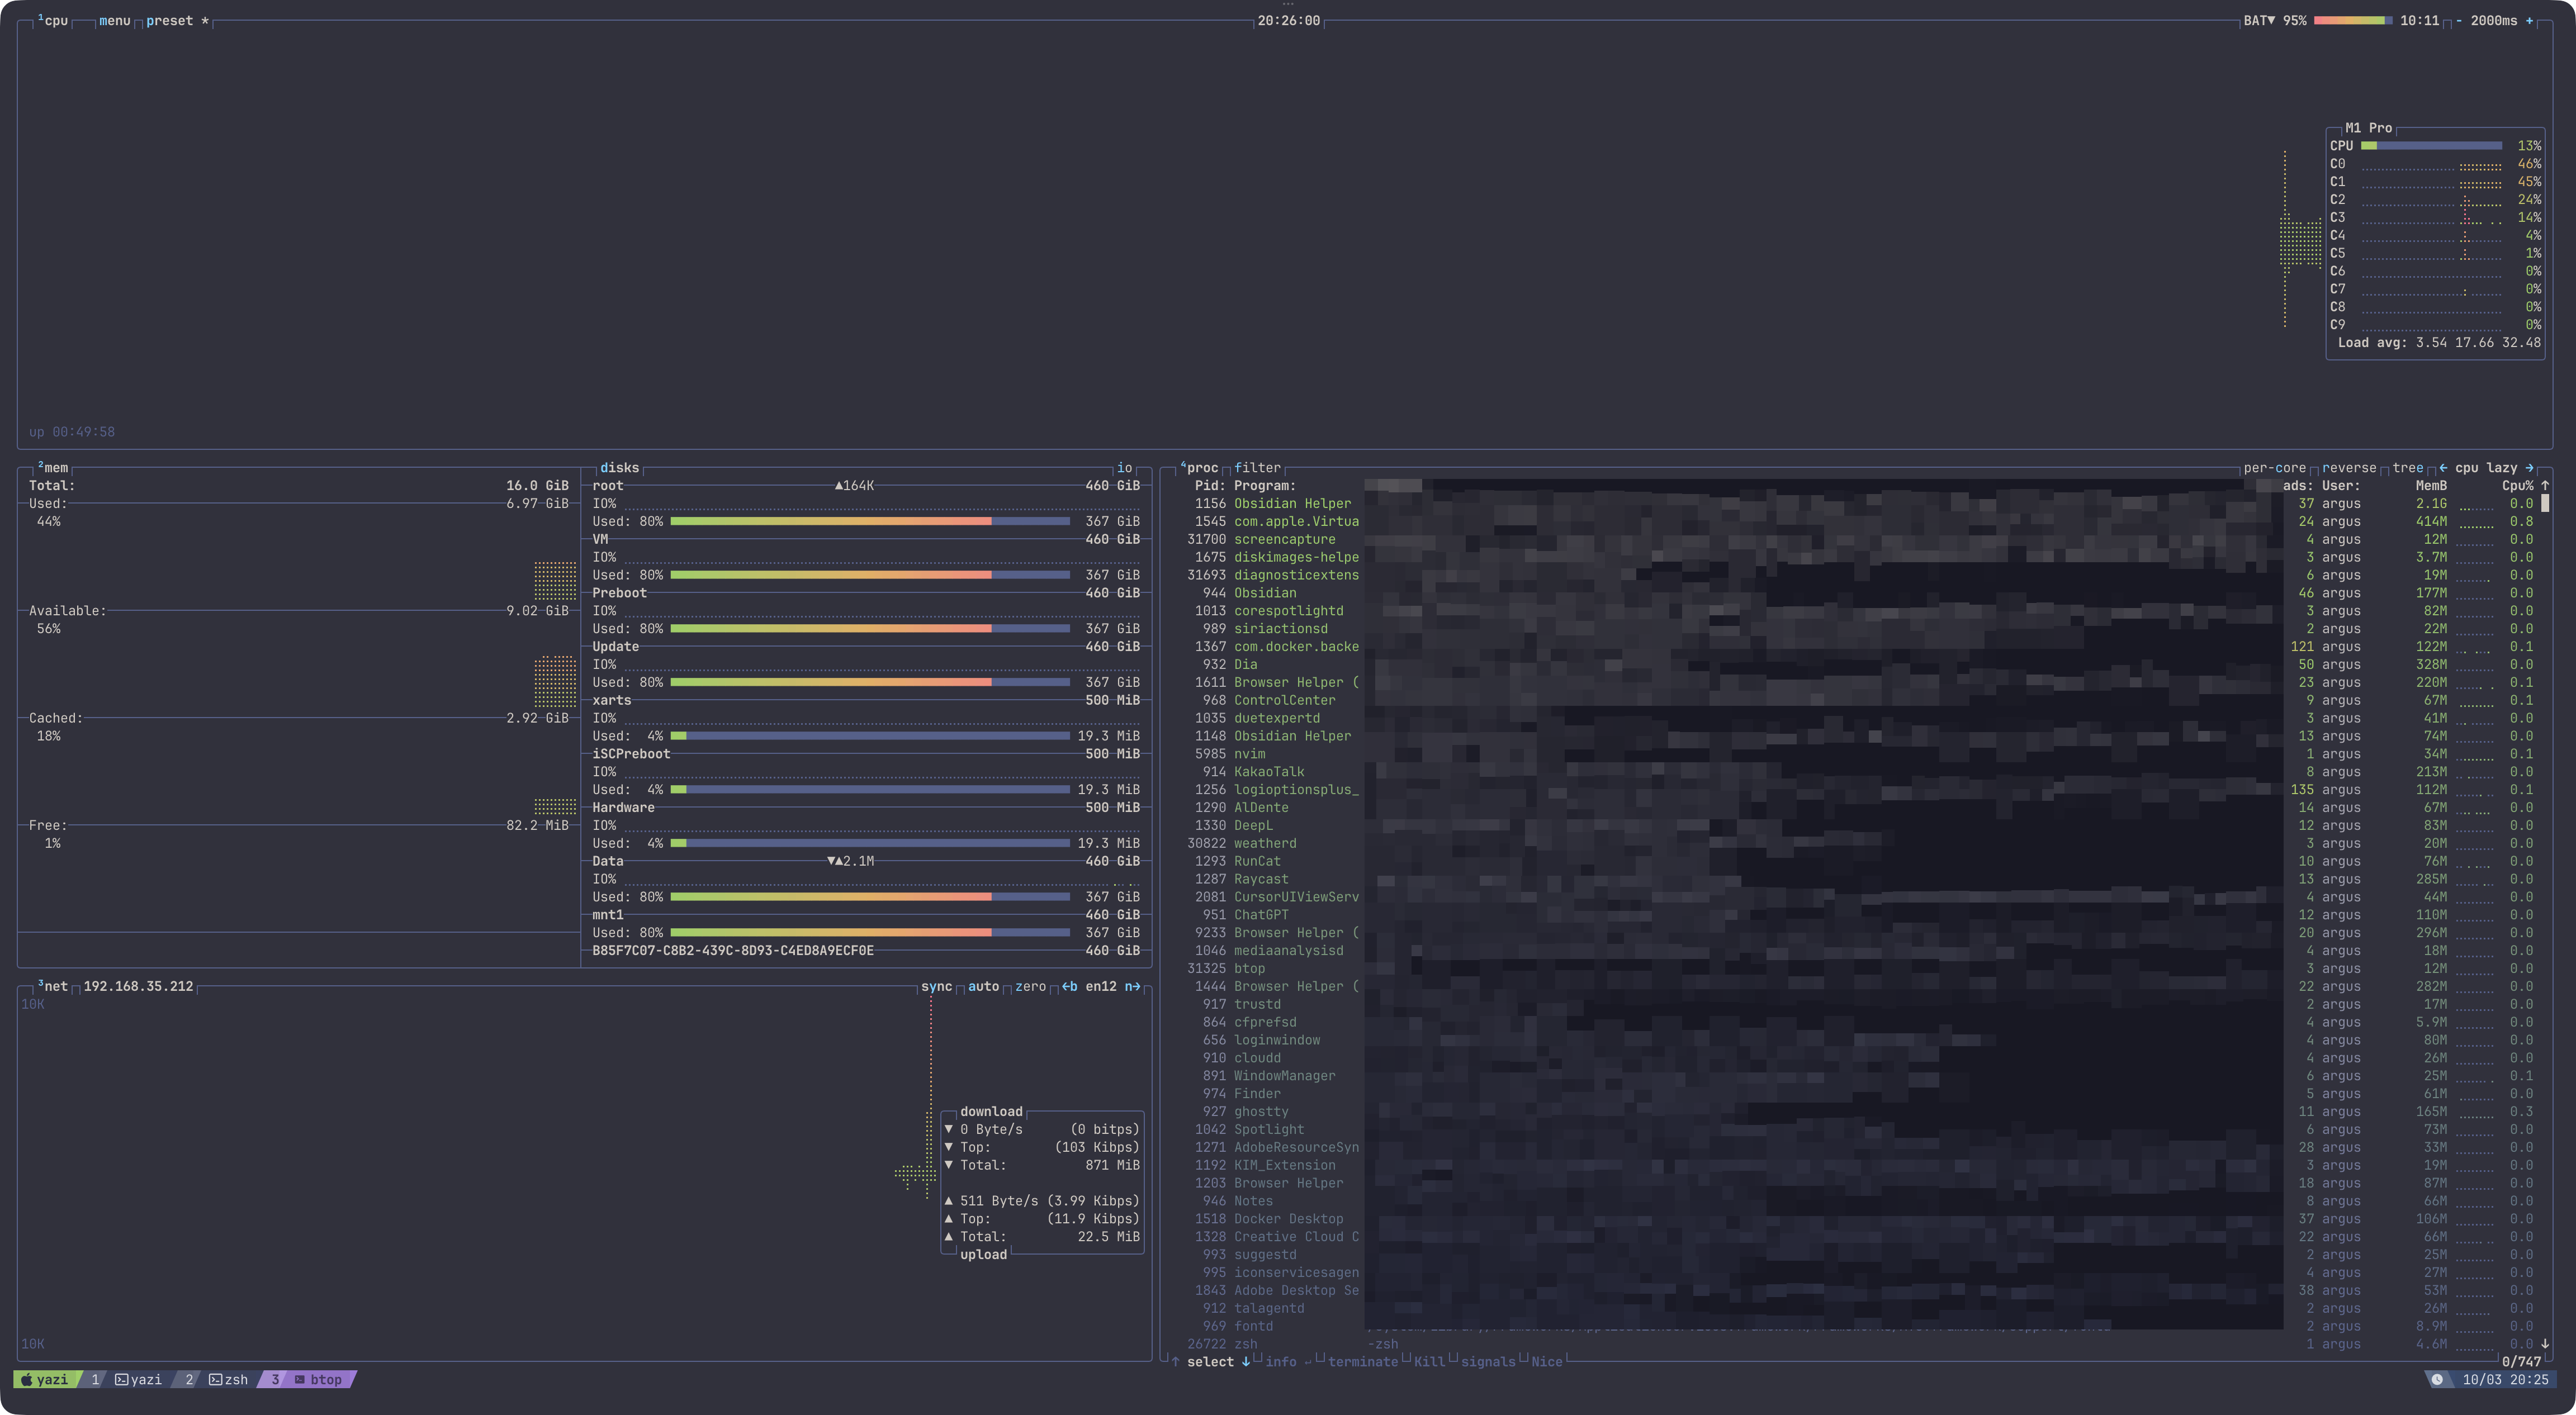
Task: Switch to tmux window 2 zsh
Action: coord(228,1380)
